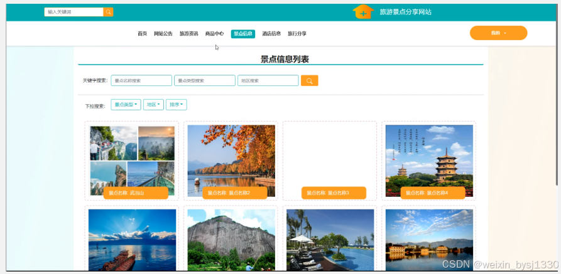Open the resort pool palm thumbnail
The image size is (561, 274).
[x=330, y=240]
